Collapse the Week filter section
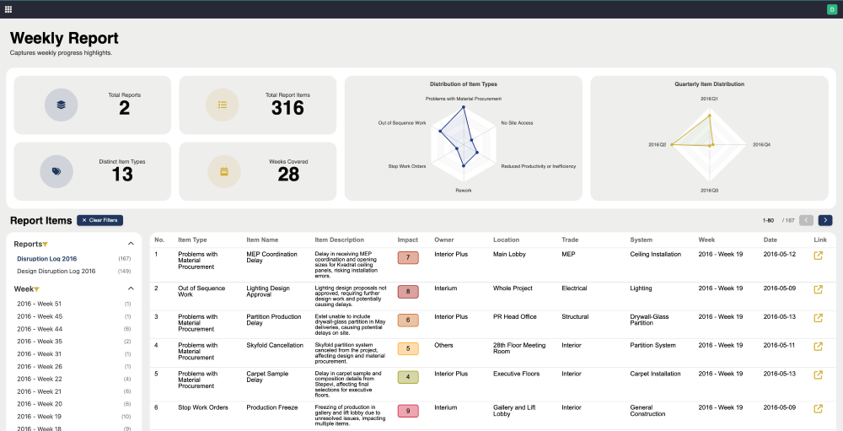Image resolution: width=843 pixels, height=431 pixels. (x=130, y=289)
